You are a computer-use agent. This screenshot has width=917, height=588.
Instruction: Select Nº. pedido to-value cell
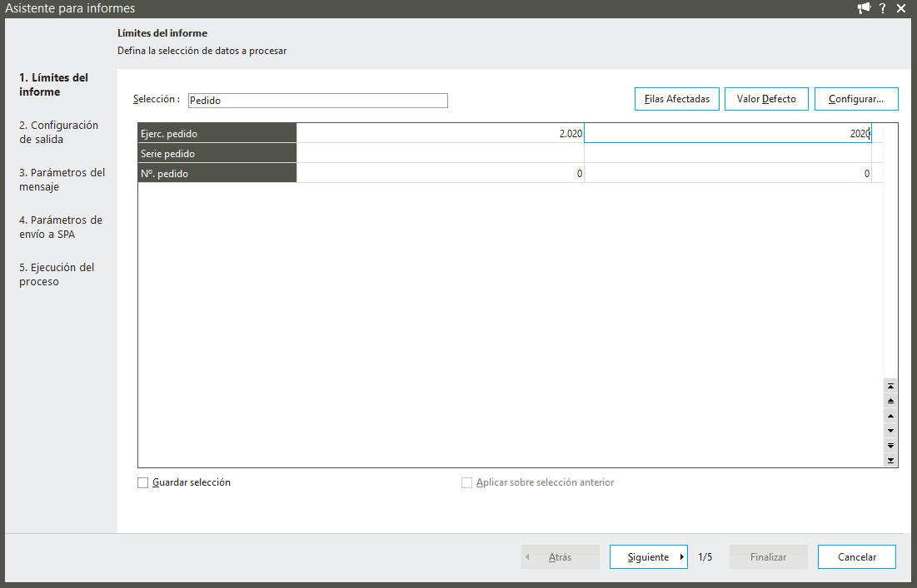coord(727,173)
